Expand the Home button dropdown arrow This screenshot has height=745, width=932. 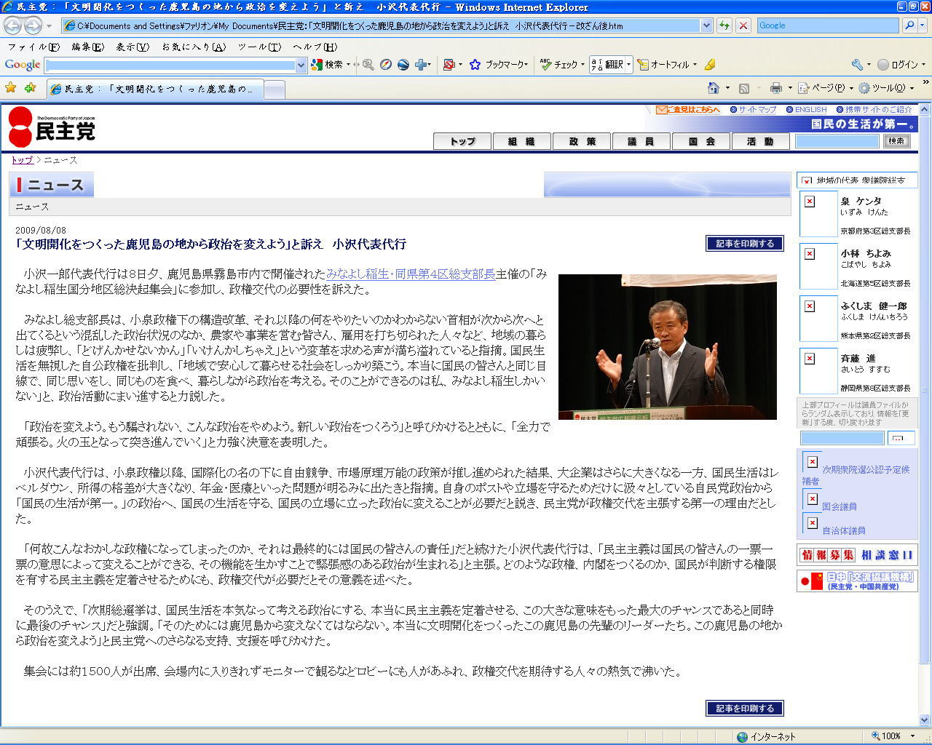tap(727, 88)
